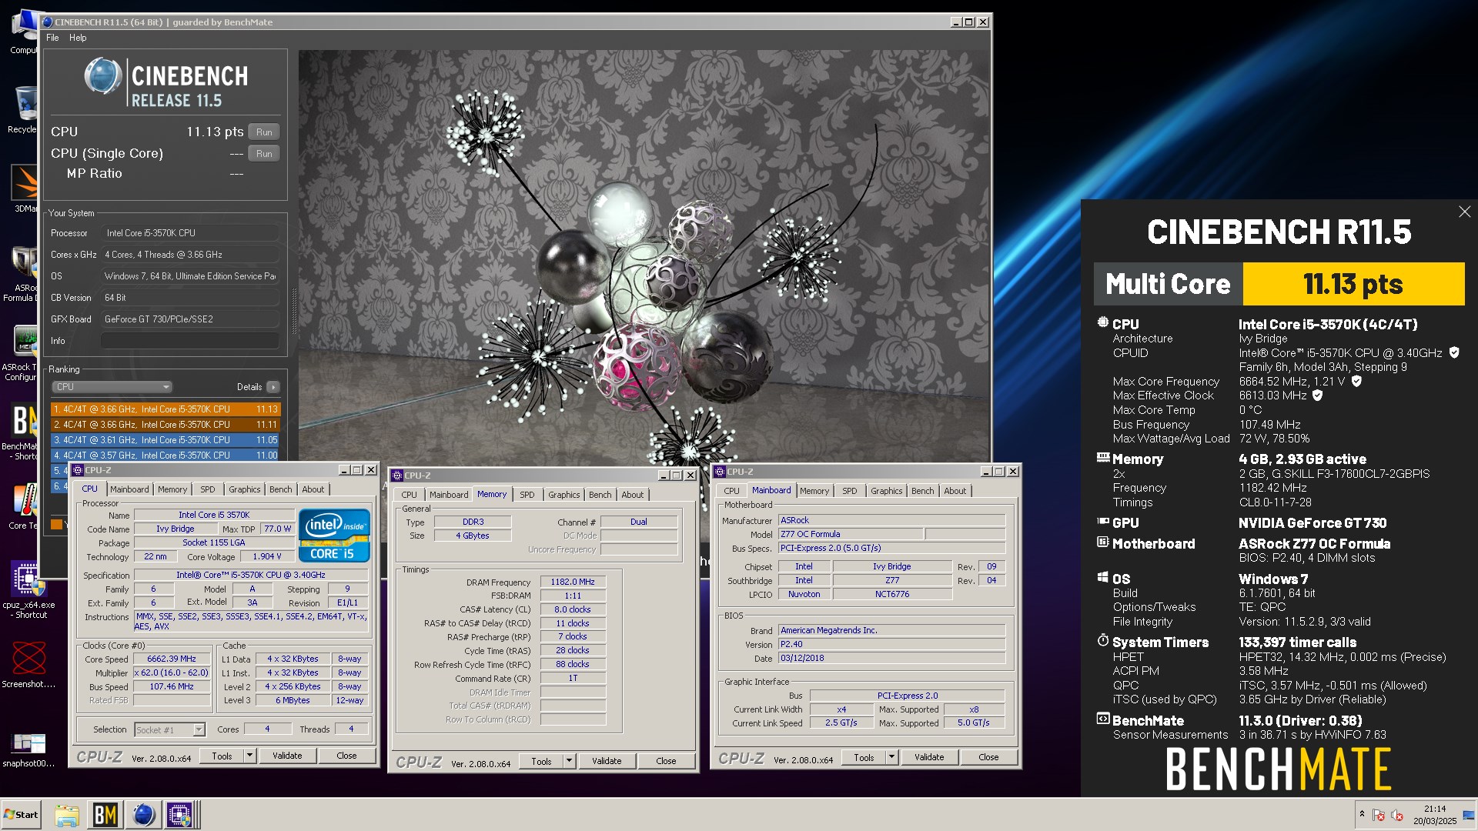Click the Cinebench side panel grip handle
The image size is (1478, 831).
pos(293,310)
